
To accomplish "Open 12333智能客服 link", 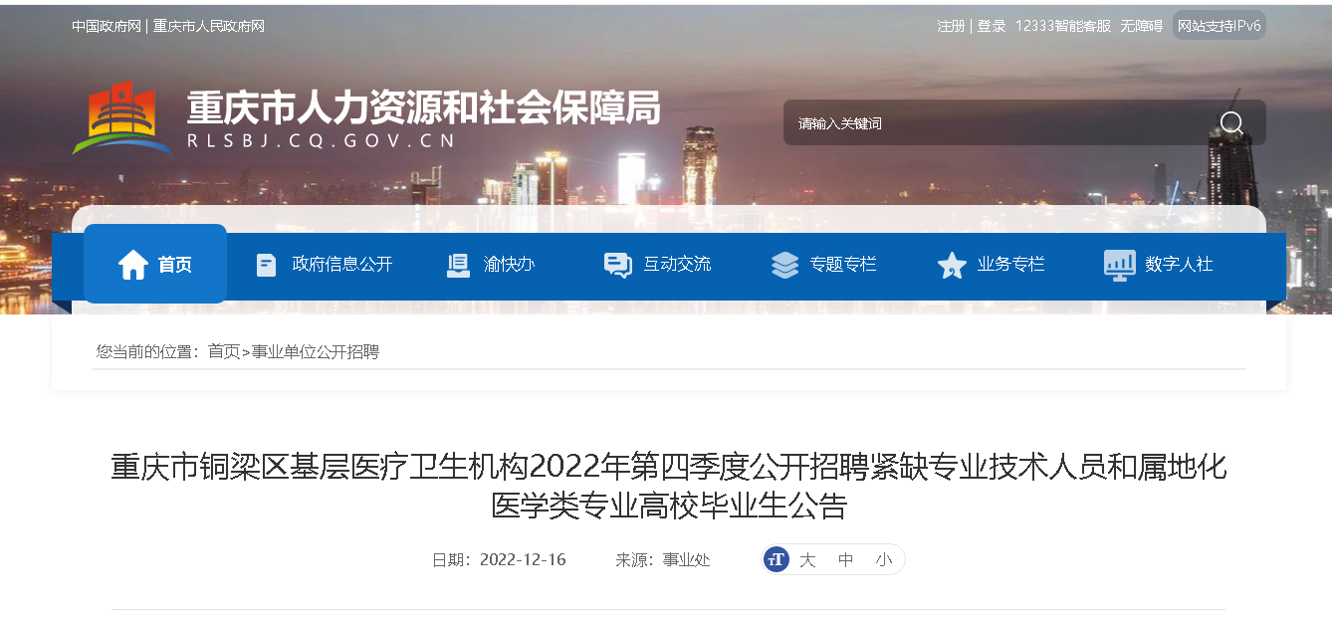I will tap(1063, 26).
